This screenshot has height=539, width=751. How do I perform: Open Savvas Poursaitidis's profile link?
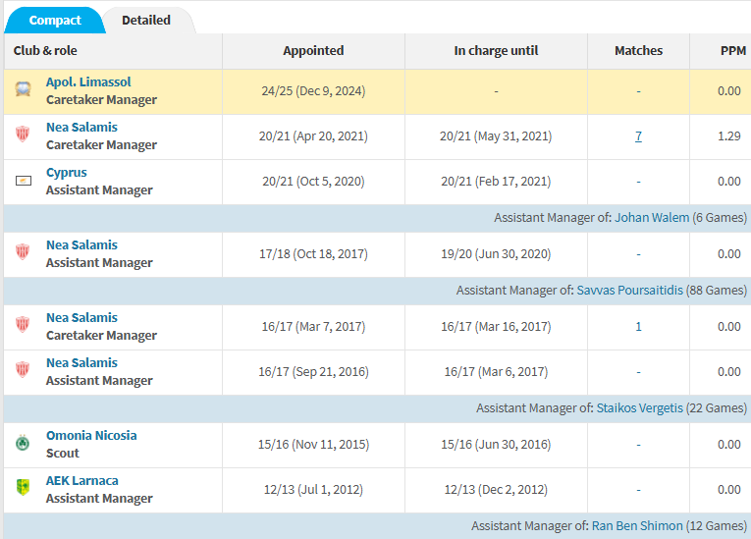(x=629, y=291)
